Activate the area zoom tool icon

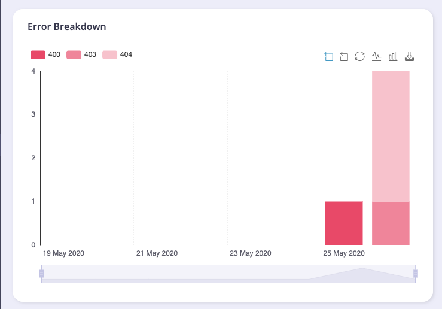point(328,56)
